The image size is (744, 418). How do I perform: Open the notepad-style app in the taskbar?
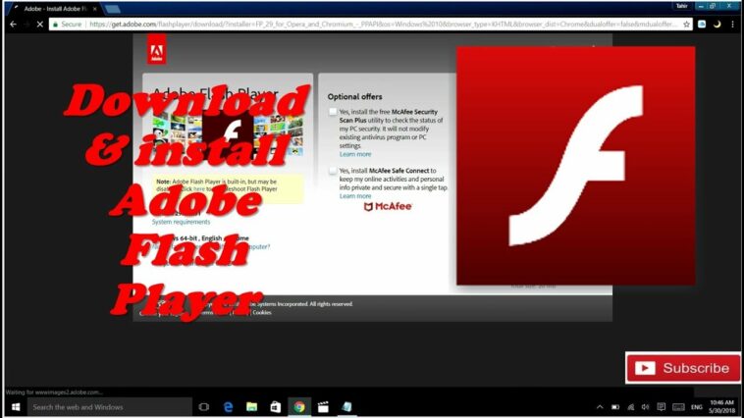click(x=346, y=407)
